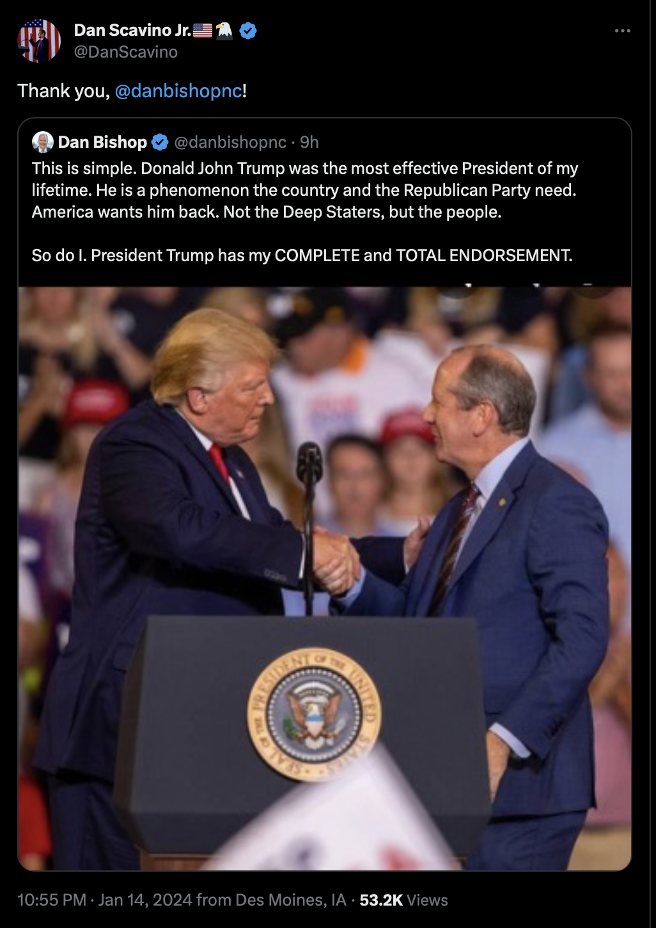Viewport: 656px width, 928px height.
Task: Open the three-dot more options menu
Action: [622, 31]
